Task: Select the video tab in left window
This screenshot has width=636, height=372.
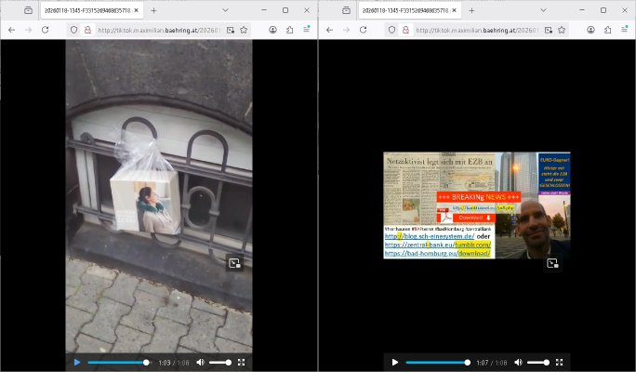Action: (88, 10)
